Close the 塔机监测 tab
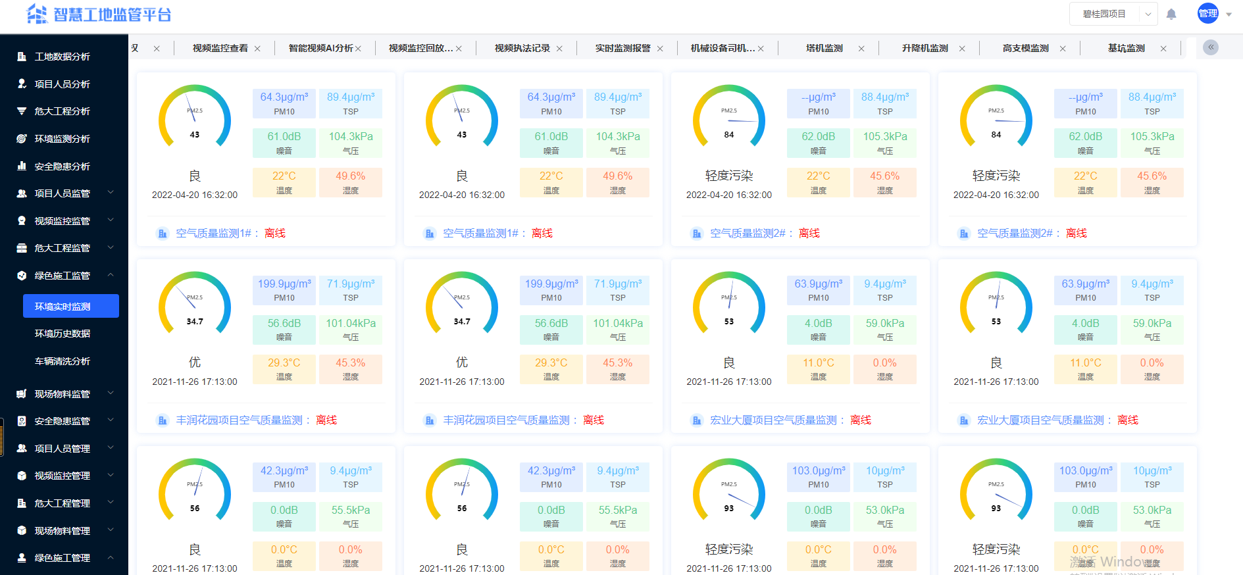This screenshot has width=1243, height=575. click(861, 49)
